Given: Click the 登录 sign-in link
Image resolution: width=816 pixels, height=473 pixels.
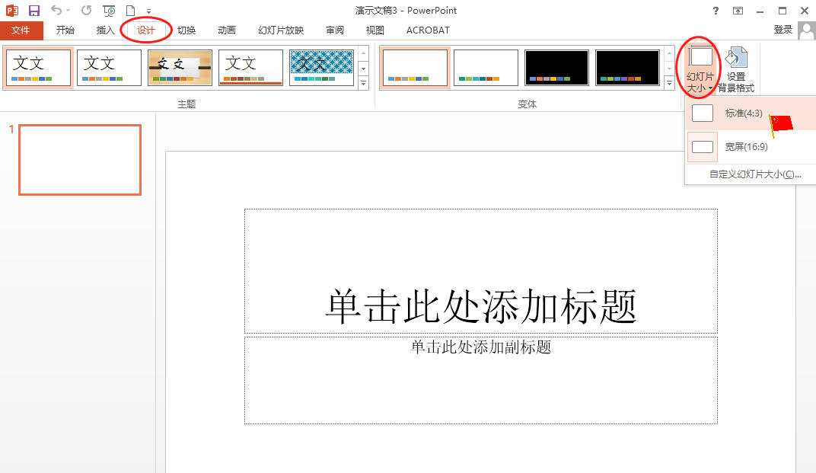Looking at the screenshot, I should pos(783,30).
